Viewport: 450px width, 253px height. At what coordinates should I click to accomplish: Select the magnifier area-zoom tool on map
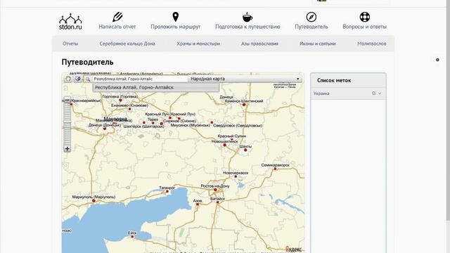tap(78, 79)
